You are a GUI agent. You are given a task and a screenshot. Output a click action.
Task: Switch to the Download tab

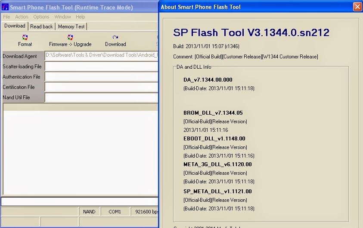tap(15, 26)
